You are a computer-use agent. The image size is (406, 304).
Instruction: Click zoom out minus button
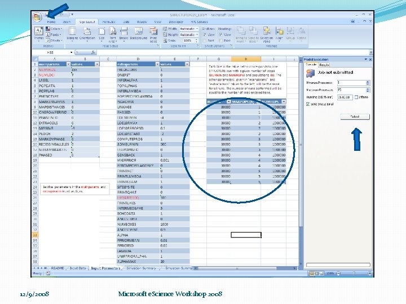(x=338, y=273)
